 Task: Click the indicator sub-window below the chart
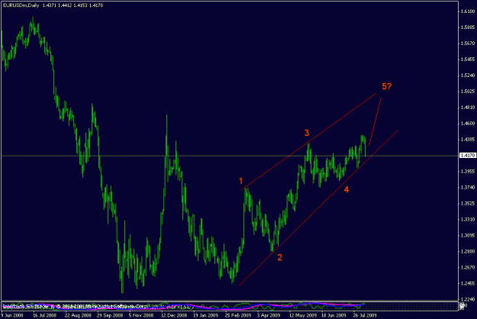(230, 306)
